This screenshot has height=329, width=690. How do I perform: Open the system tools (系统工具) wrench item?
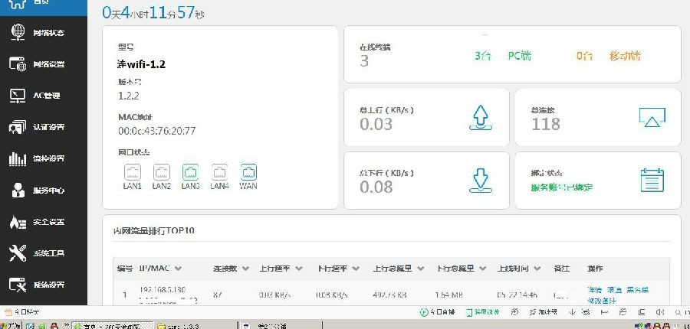click(x=43, y=253)
